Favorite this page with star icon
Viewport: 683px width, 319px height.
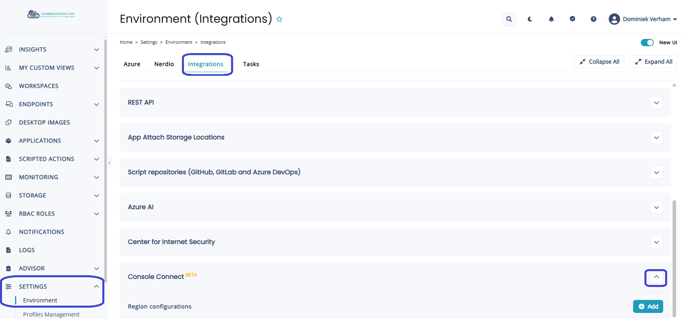click(279, 19)
